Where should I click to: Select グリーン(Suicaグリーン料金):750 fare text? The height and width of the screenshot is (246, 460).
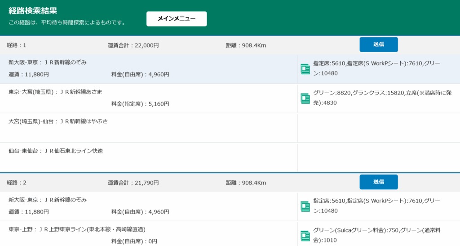377,235
